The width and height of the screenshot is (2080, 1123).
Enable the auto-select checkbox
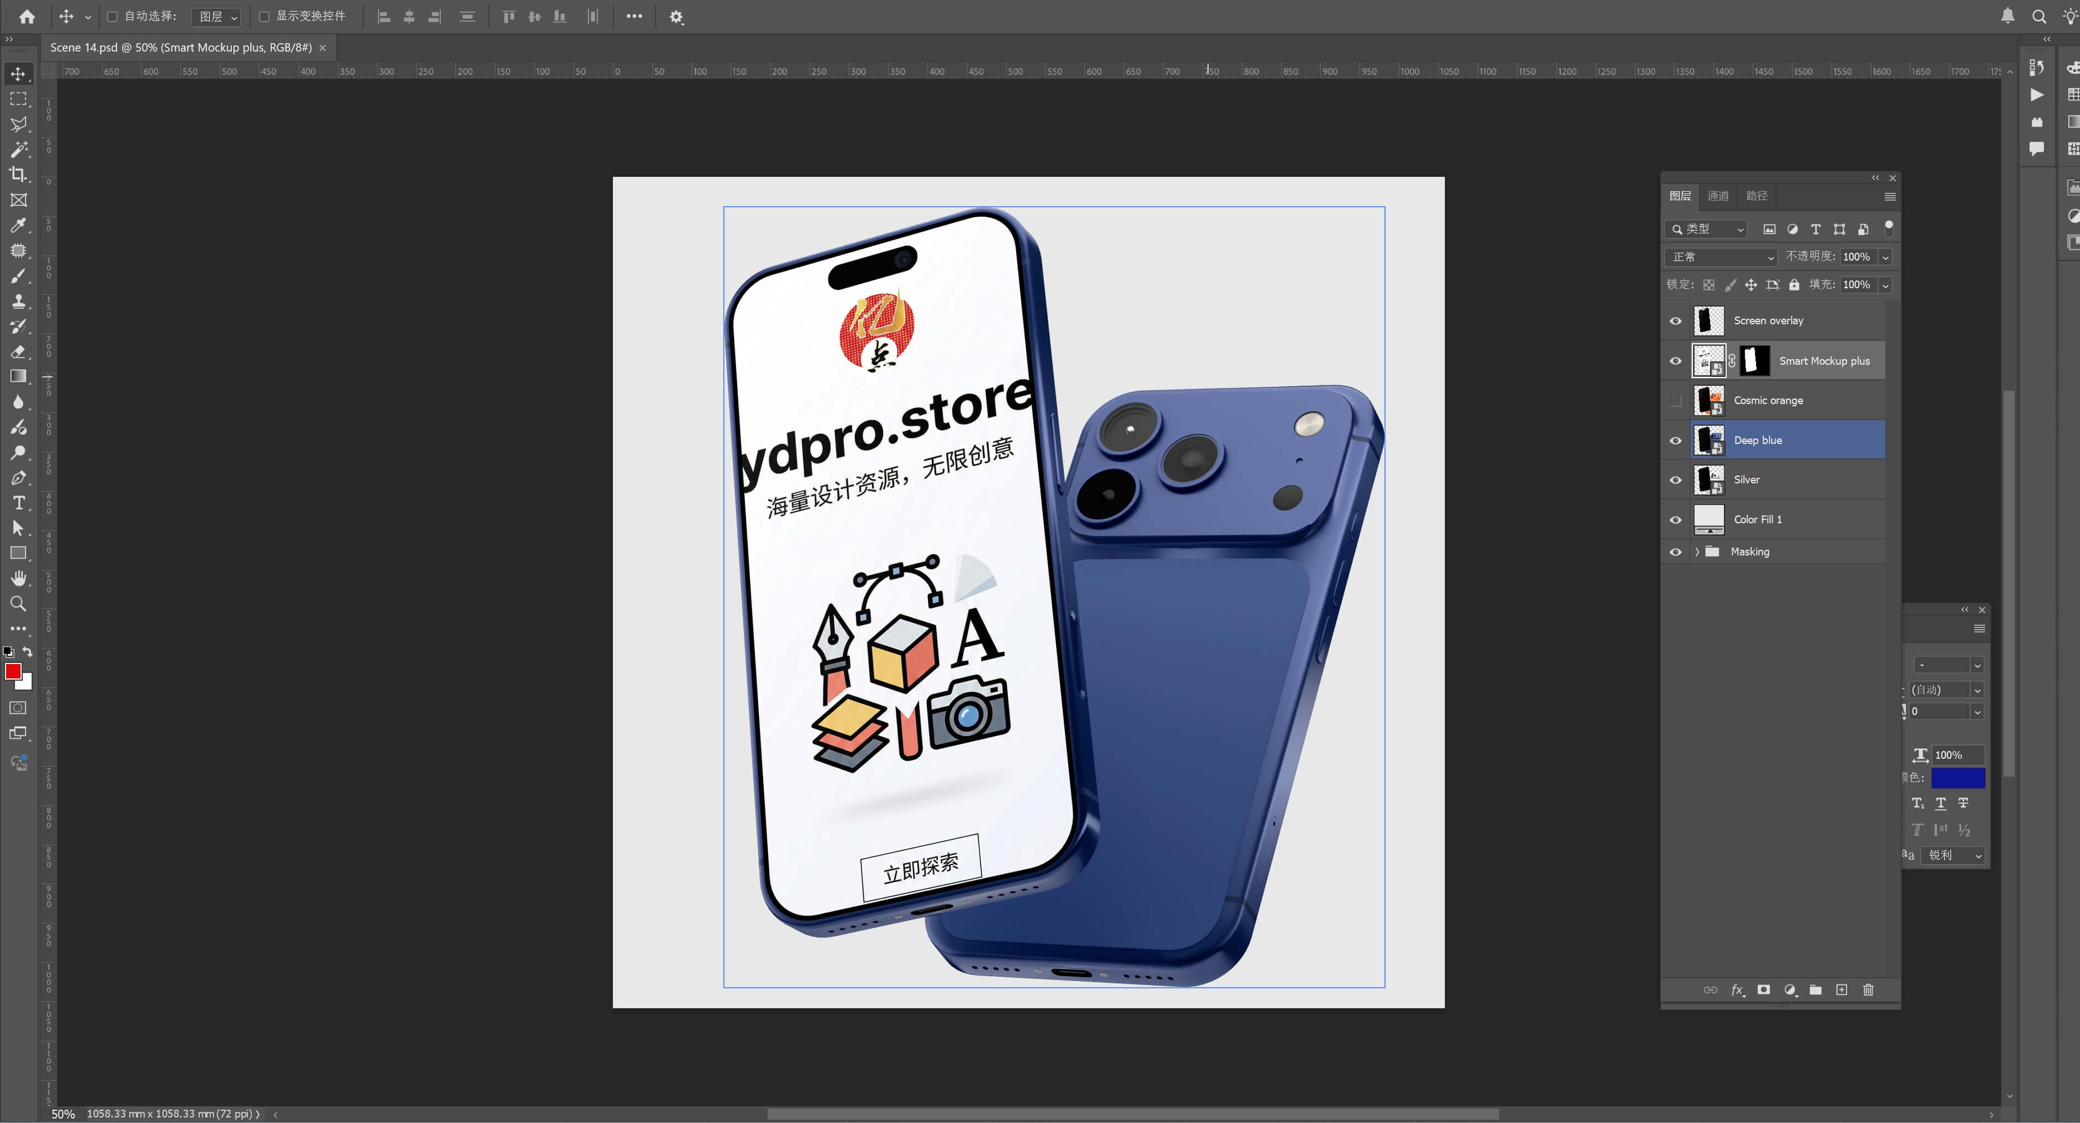(x=112, y=16)
